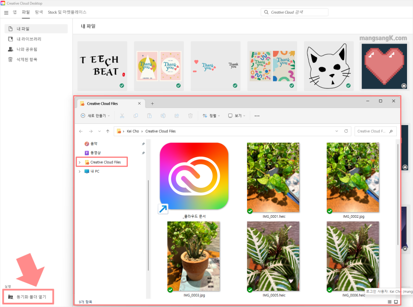Open the pixel heart file thumbnail
Screen dimensions: 413x307
[384, 66]
